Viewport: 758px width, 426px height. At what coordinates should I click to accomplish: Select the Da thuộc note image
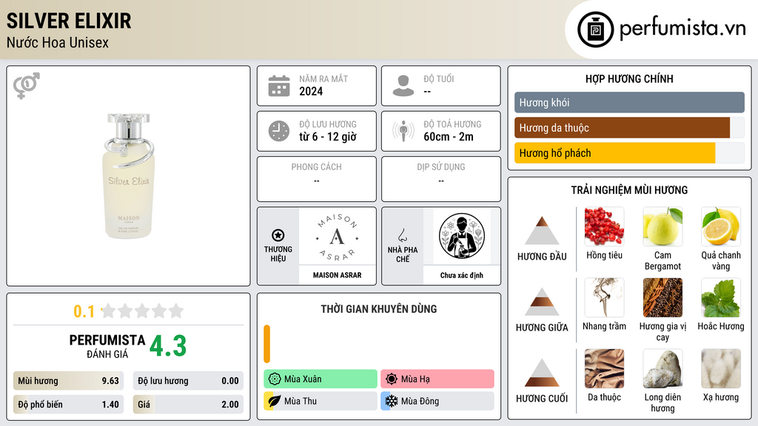coord(604,368)
